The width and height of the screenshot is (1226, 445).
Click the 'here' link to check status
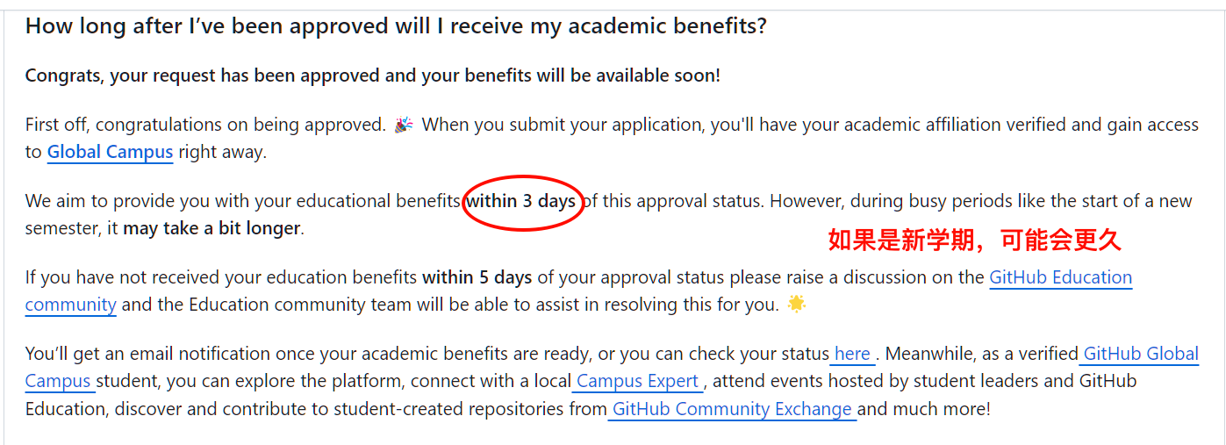(852, 354)
